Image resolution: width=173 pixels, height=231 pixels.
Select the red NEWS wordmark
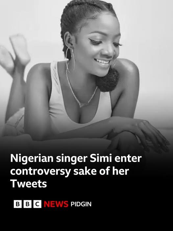point(56,204)
